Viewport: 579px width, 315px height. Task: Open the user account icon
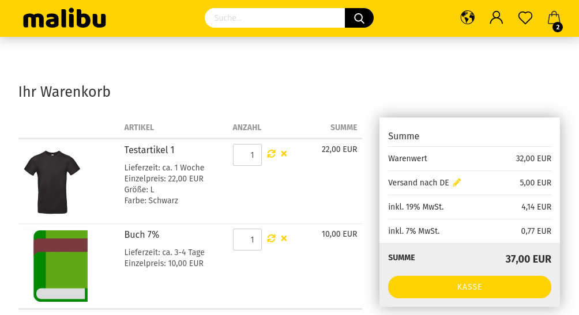[x=497, y=17]
